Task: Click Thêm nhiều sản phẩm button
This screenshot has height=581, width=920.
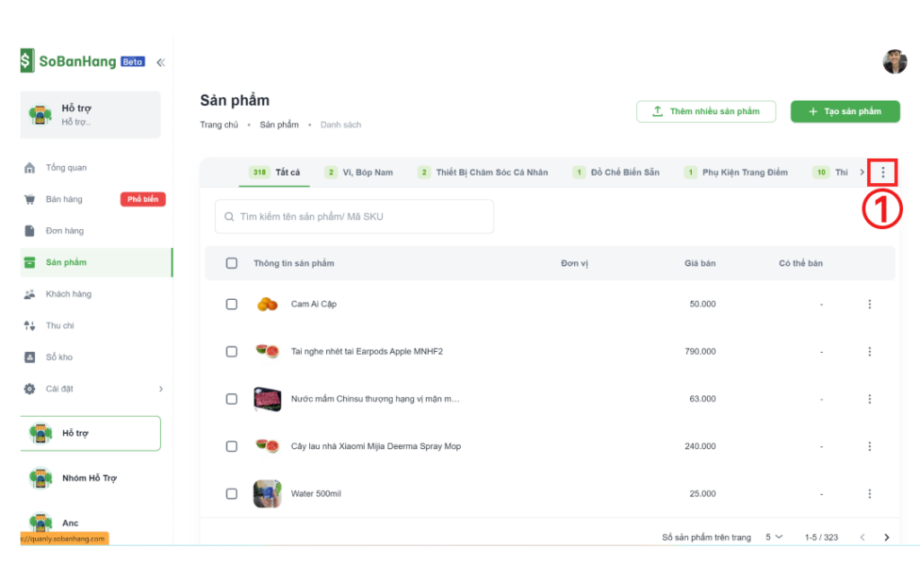Action: 705,111
